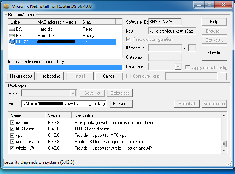Click the Save set button
The height and width of the screenshot is (174, 235).
pyautogui.click(x=92, y=93)
